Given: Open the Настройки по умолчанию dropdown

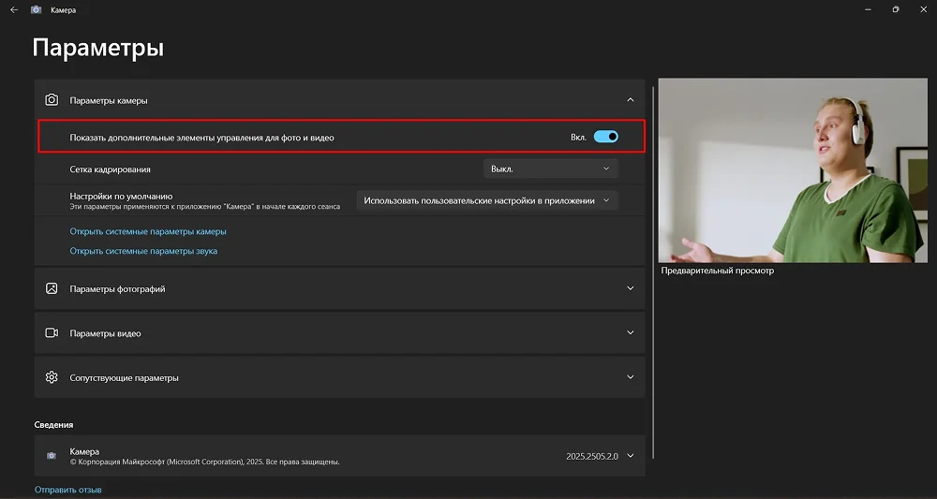Looking at the screenshot, I should [487, 200].
